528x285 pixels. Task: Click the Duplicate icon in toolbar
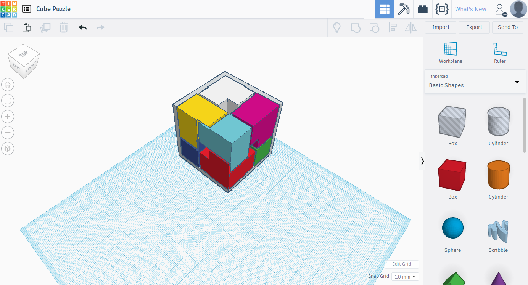click(45, 27)
